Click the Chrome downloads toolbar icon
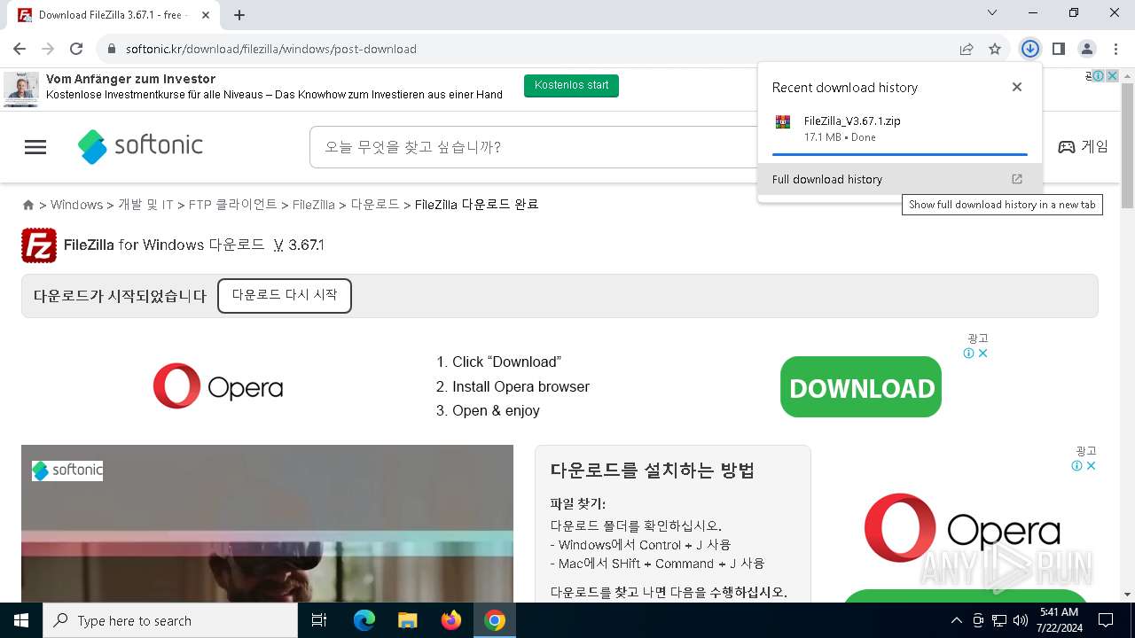Screen dimensions: 1135x638 pyautogui.click(x=1029, y=49)
